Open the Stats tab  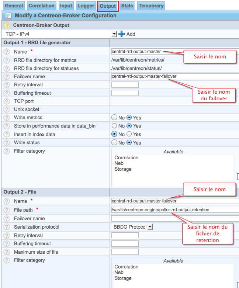tap(127, 6)
